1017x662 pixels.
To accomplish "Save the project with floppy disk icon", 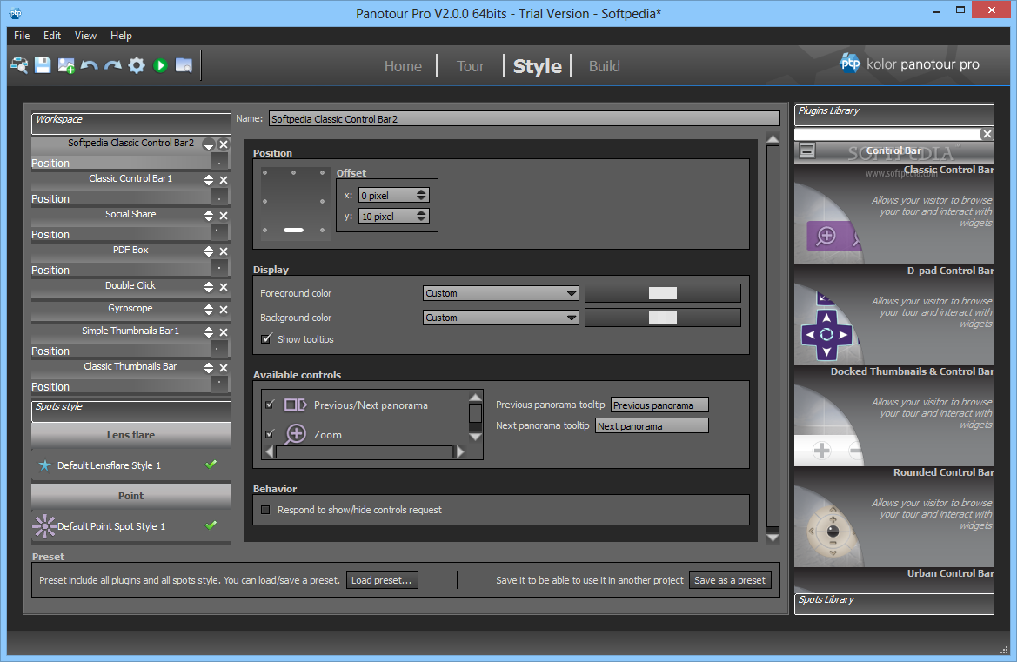I will pyautogui.click(x=43, y=65).
